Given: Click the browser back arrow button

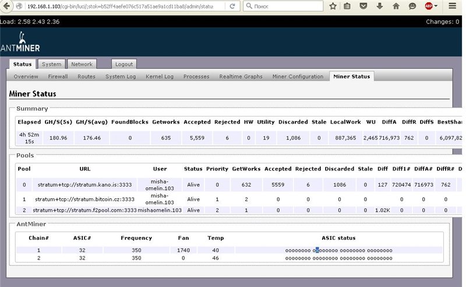Looking at the screenshot, I should click(x=6, y=6).
